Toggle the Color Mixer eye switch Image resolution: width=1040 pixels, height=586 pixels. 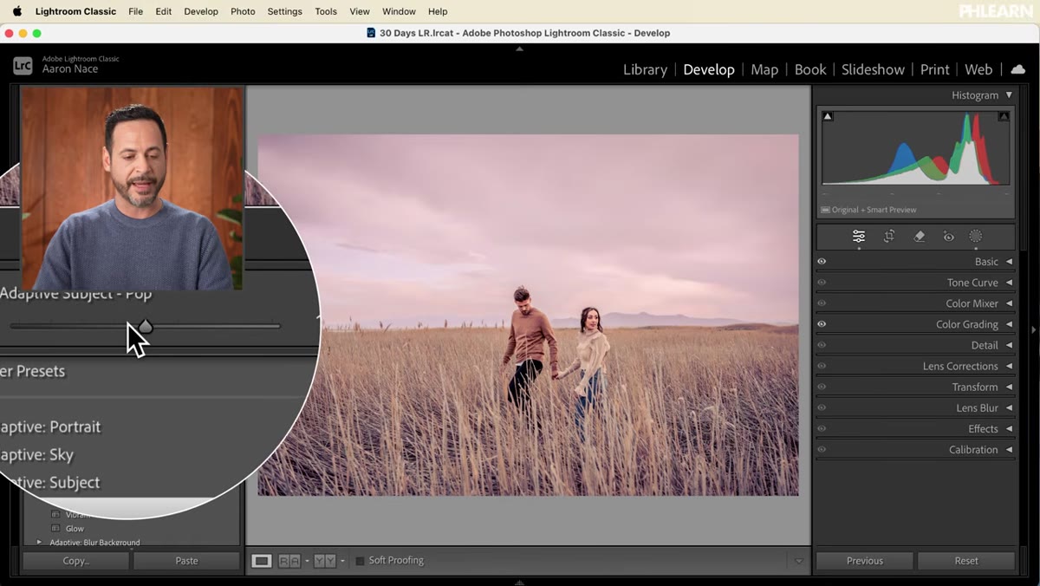[x=822, y=303]
